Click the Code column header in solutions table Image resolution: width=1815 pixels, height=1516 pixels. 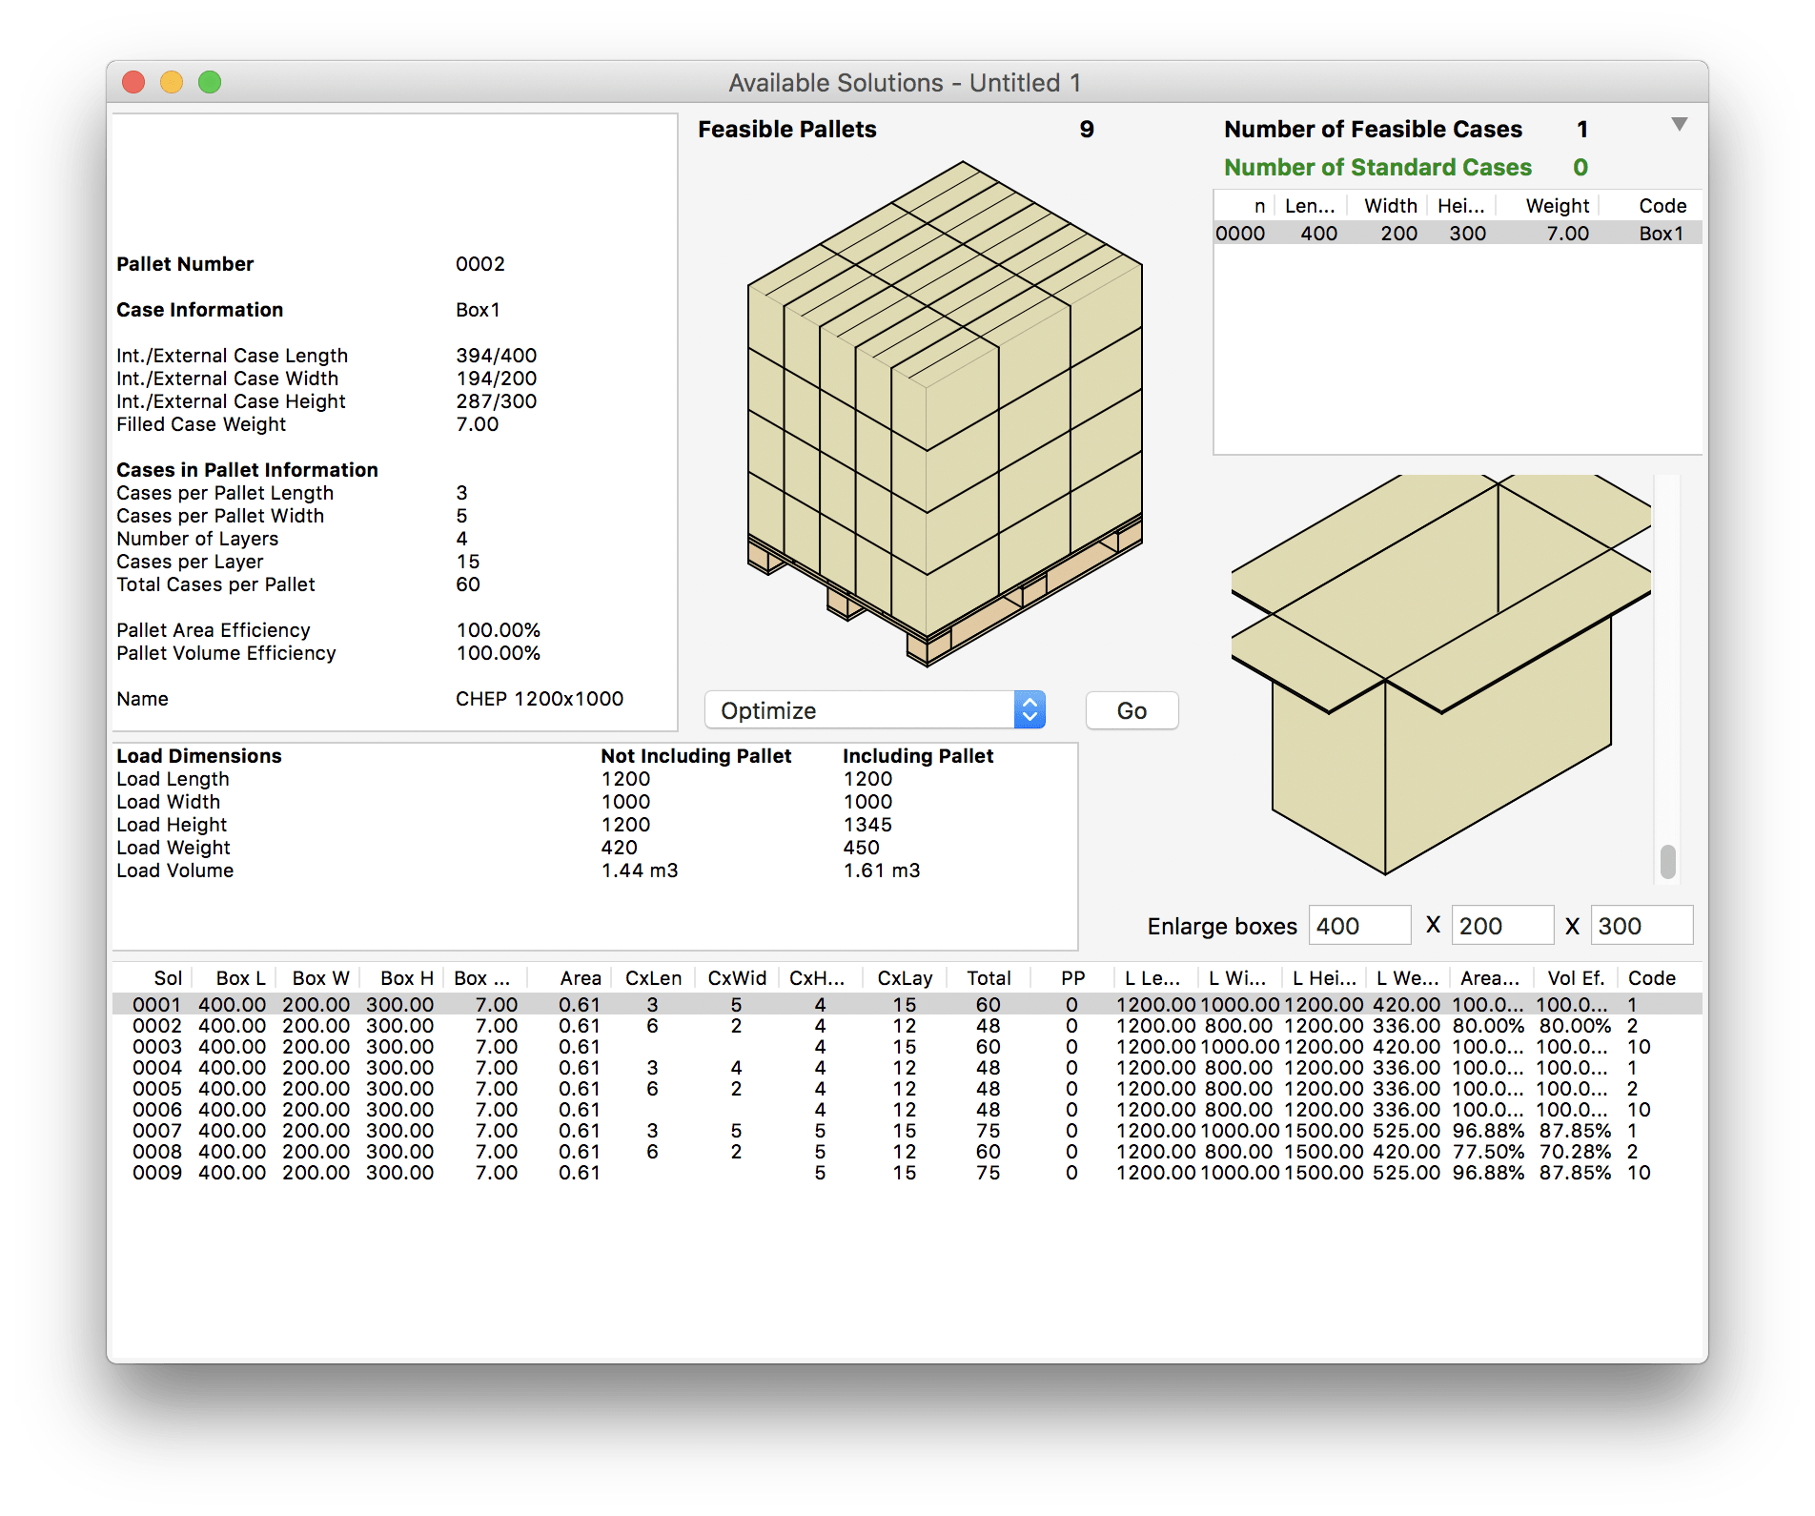(1651, 977)
